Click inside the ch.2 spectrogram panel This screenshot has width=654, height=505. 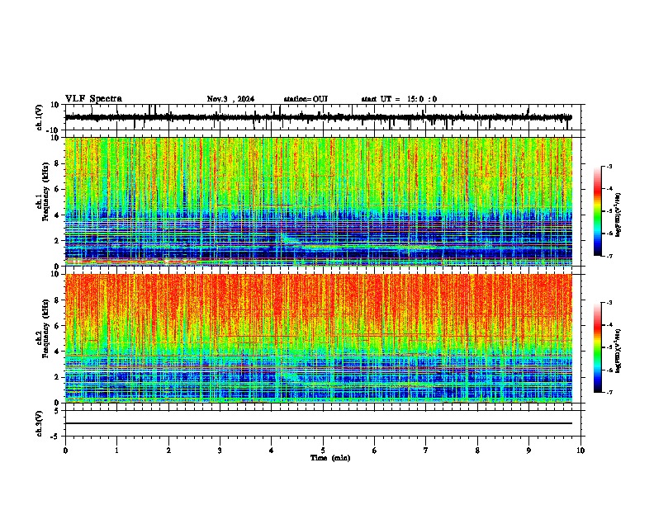pos(319,338)
